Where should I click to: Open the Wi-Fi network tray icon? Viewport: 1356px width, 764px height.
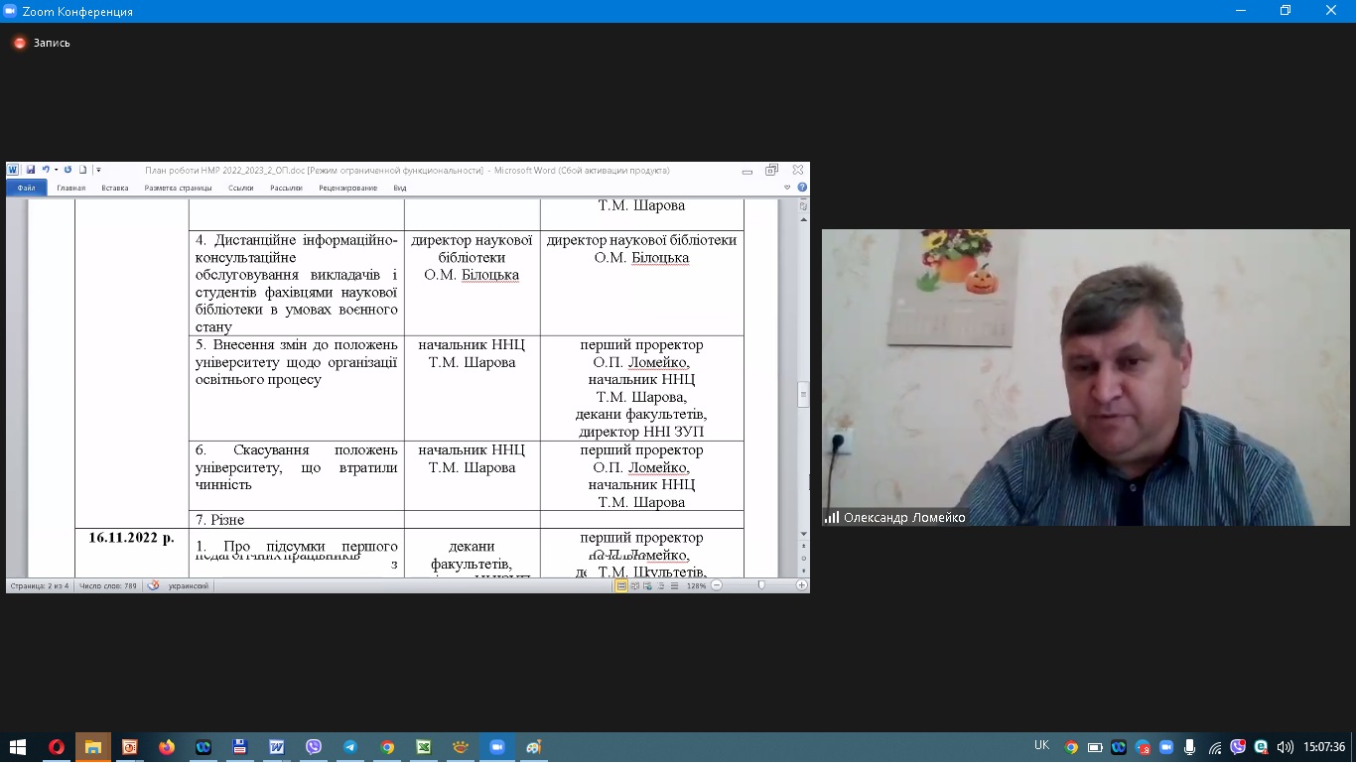1214,747
